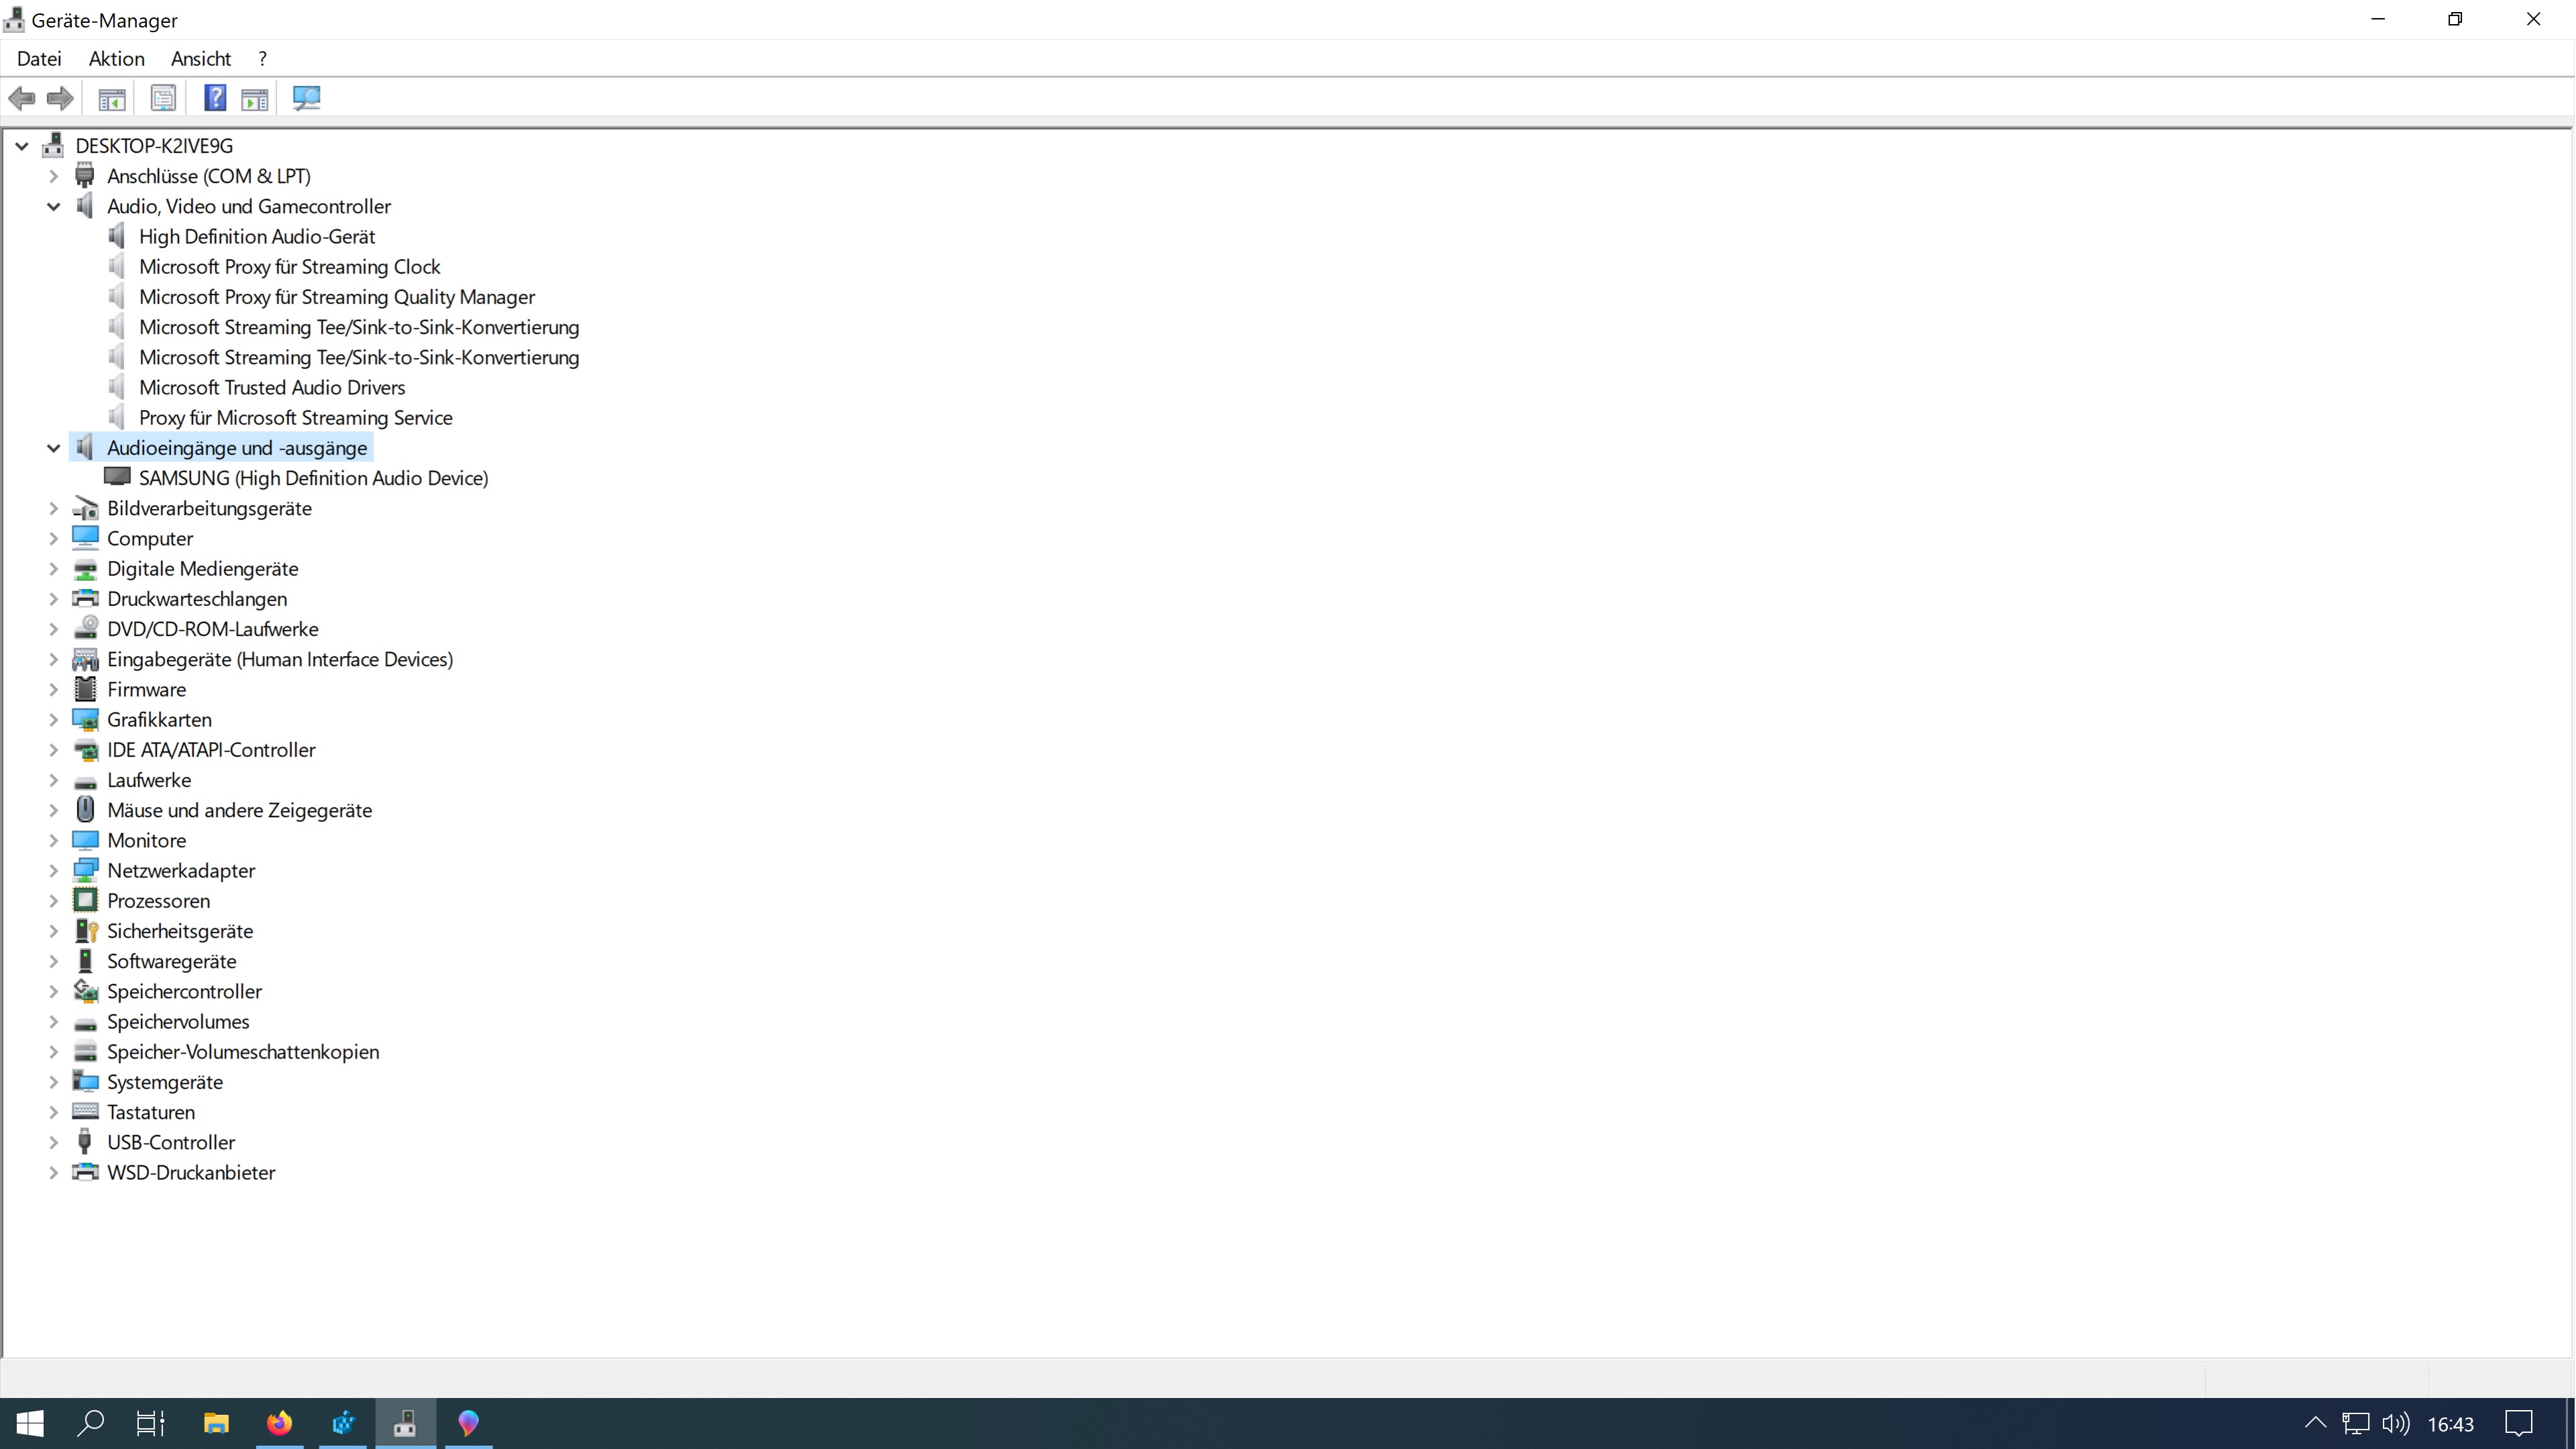Screen dimensions: 2576x1449
Task: Select Microsoft Trusted Audio Drivers entry
Action: [x=272, y=388]
